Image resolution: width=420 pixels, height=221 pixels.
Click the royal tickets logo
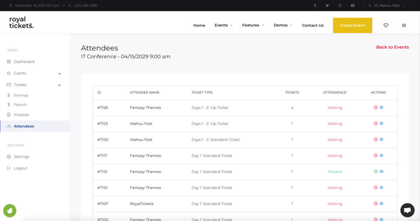[x=21, y=22]
